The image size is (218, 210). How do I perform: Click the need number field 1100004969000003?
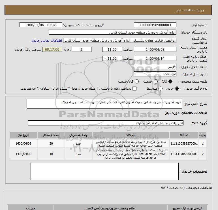pyautogui.click(x=155, y=25)
